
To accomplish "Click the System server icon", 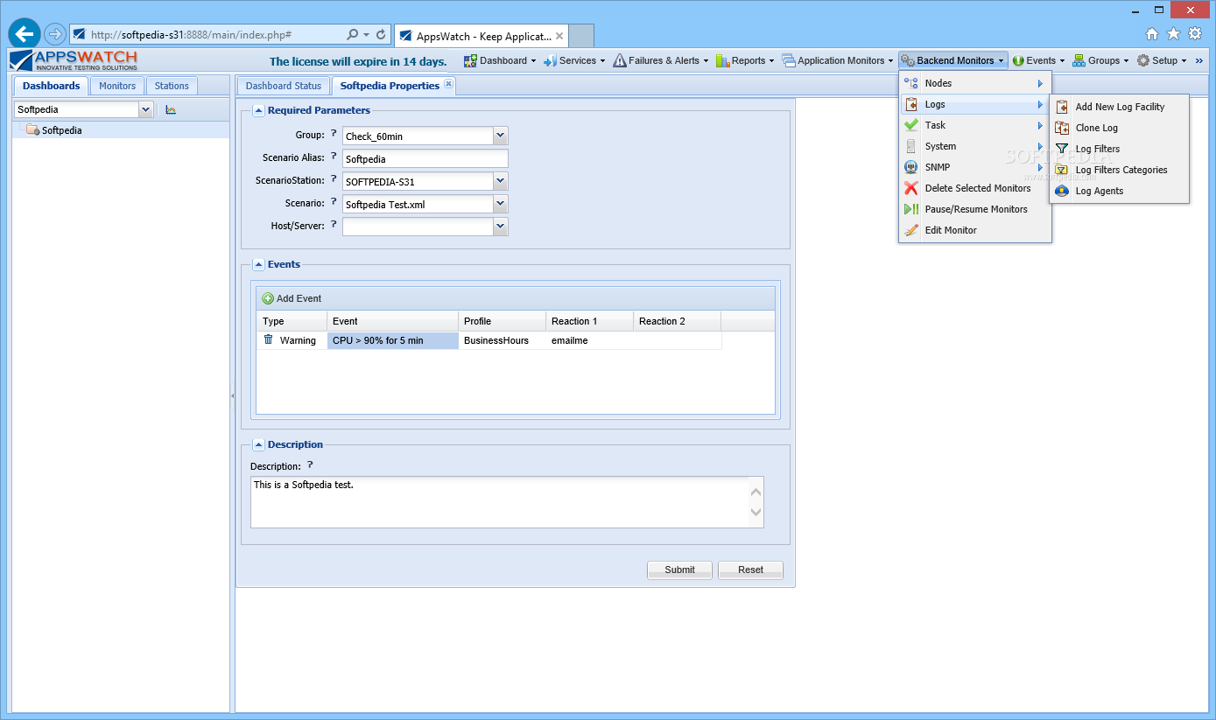I will click(x=910, y=146).
